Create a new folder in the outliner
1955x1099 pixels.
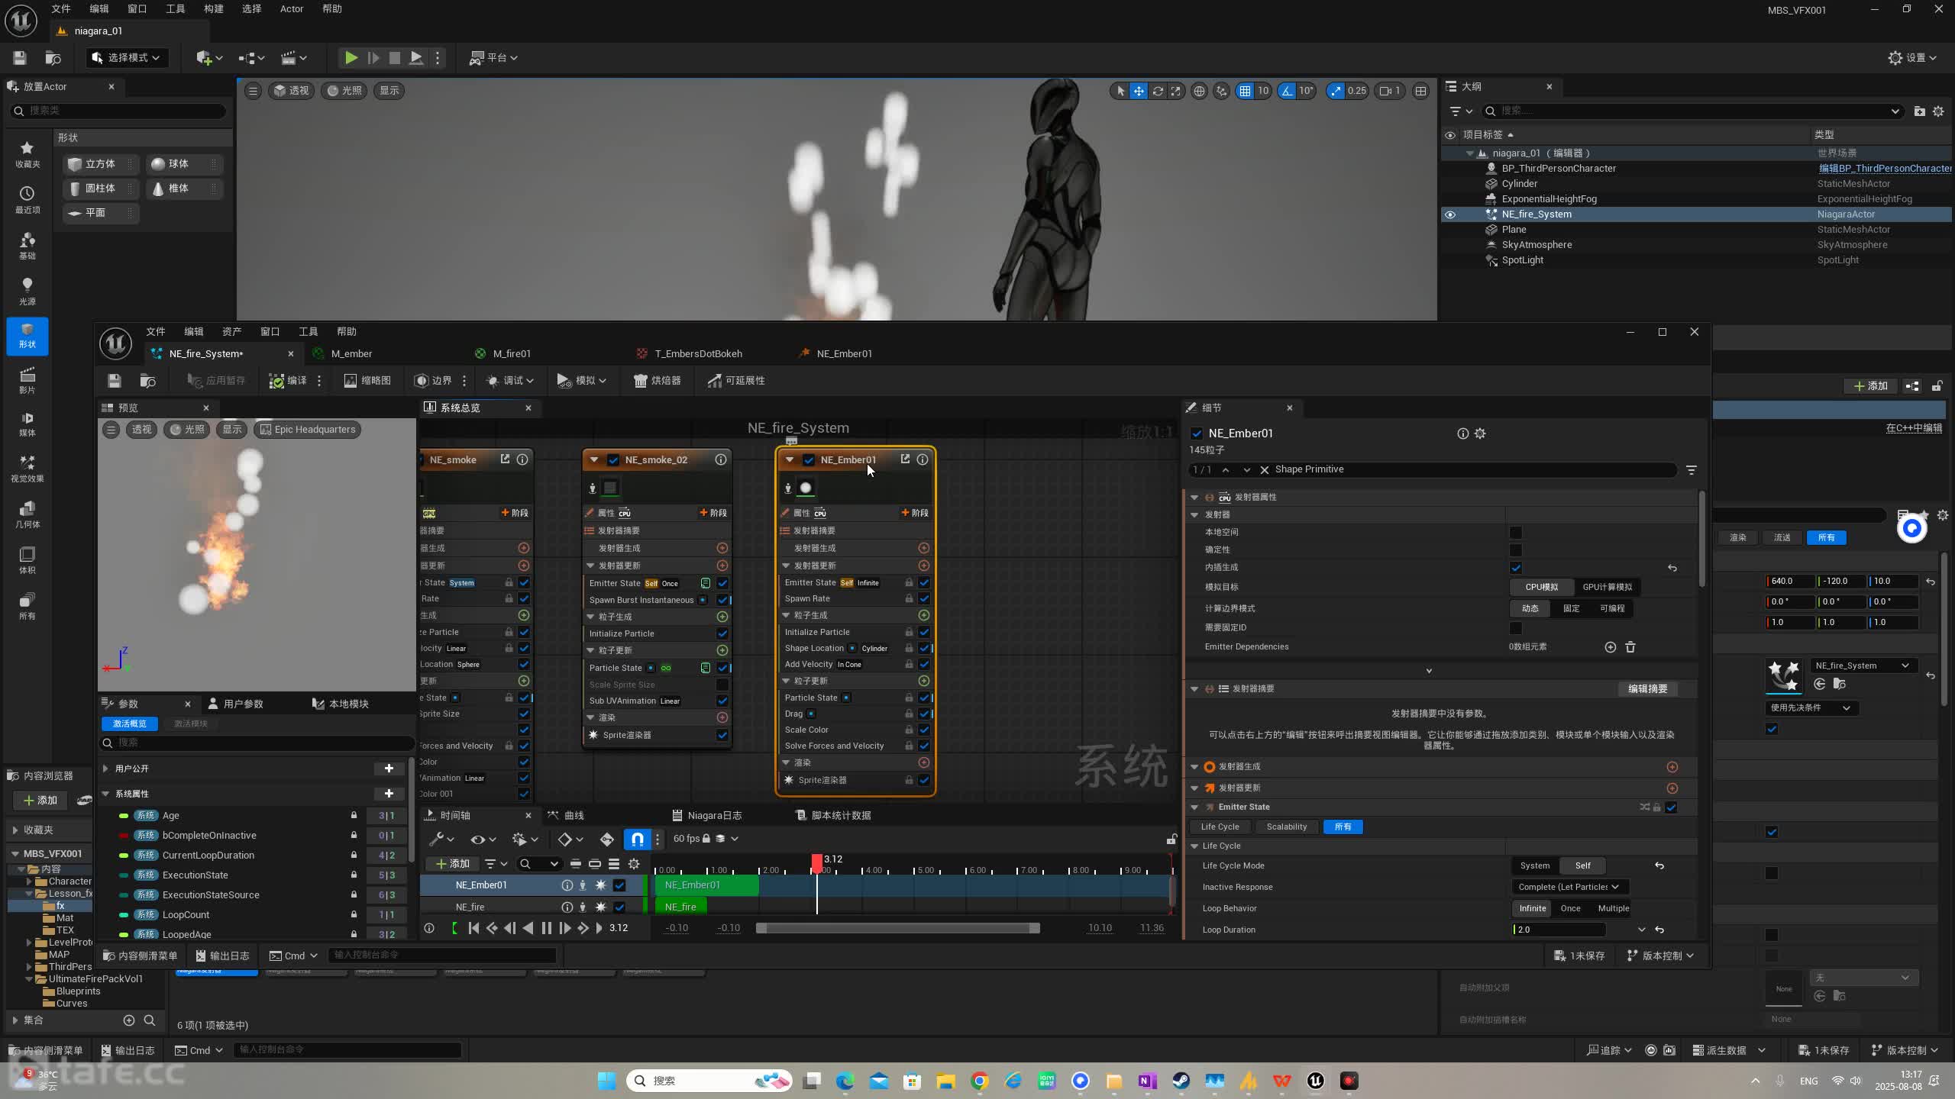coord(1919,111)
